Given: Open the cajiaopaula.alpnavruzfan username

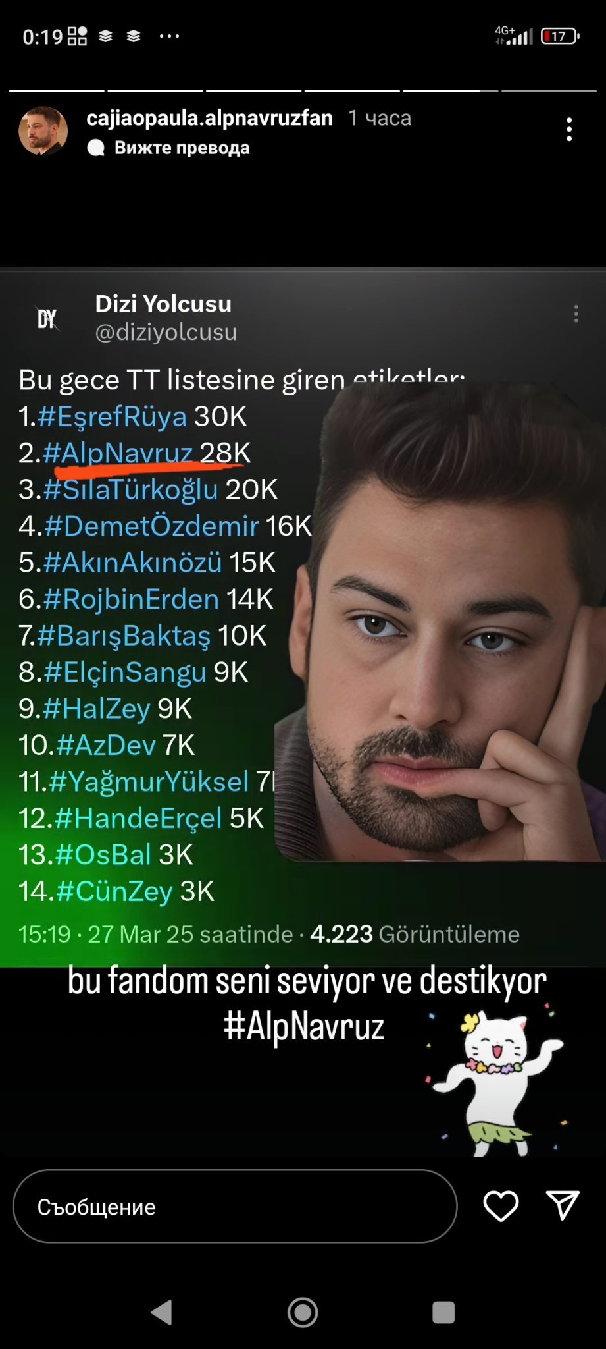Looking at the screenshot, I should coord(209,118).
